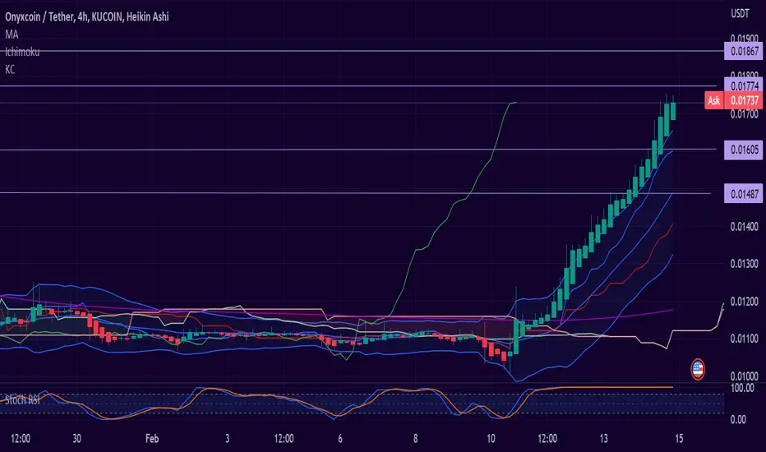Click the 0.01400 price axis value
Image resolution: width=766 pixels, height=452 pixels.
click(x=745, y=226)
